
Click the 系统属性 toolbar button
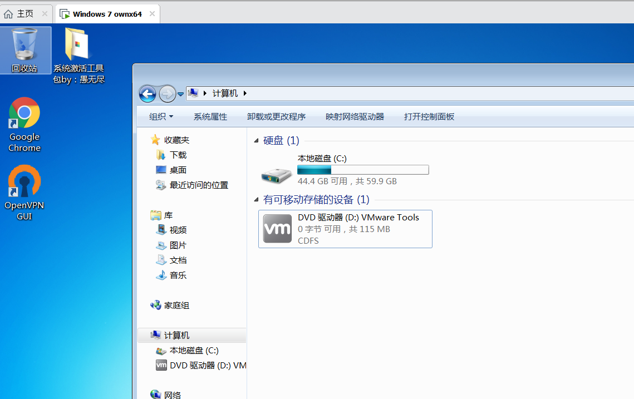(210, 117)
